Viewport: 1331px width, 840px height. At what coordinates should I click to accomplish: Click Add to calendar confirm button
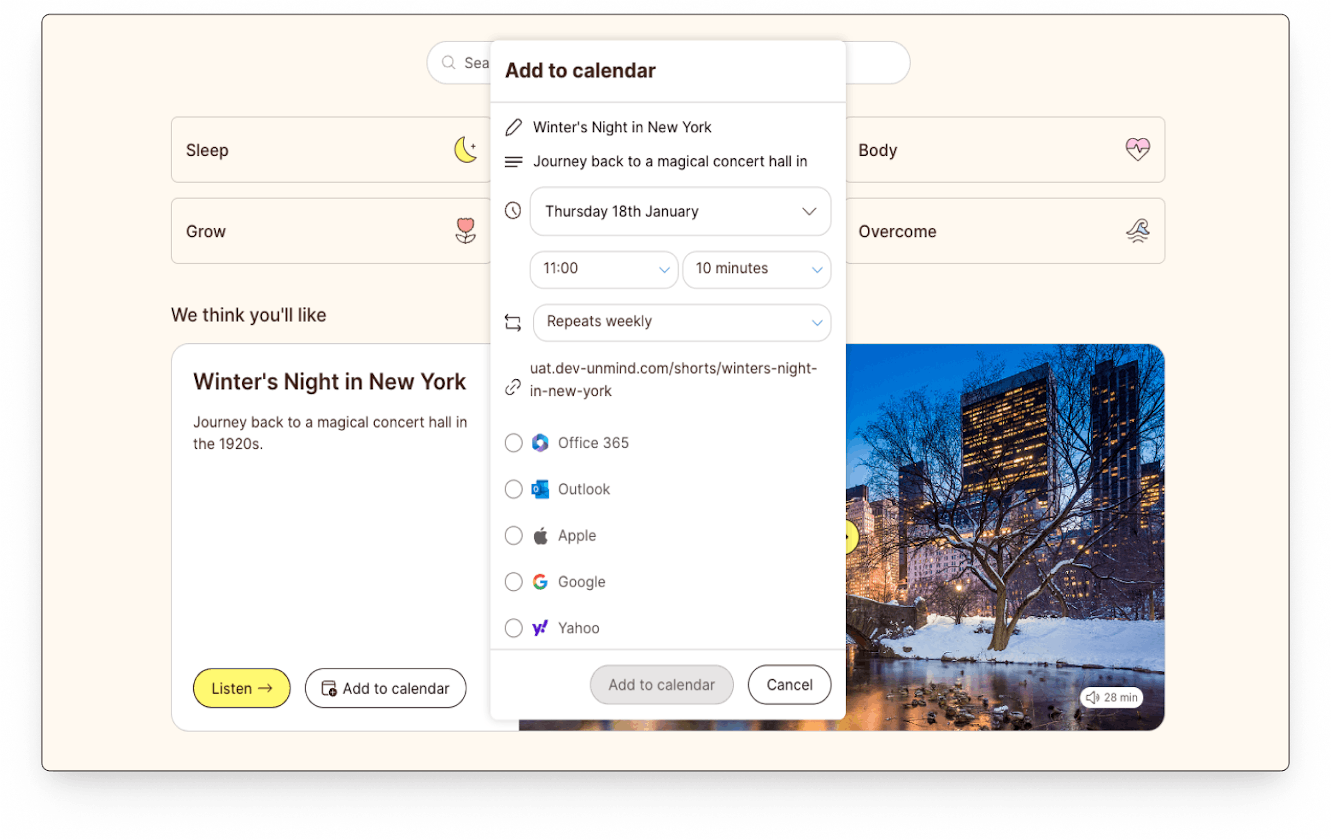coord(661,684)
